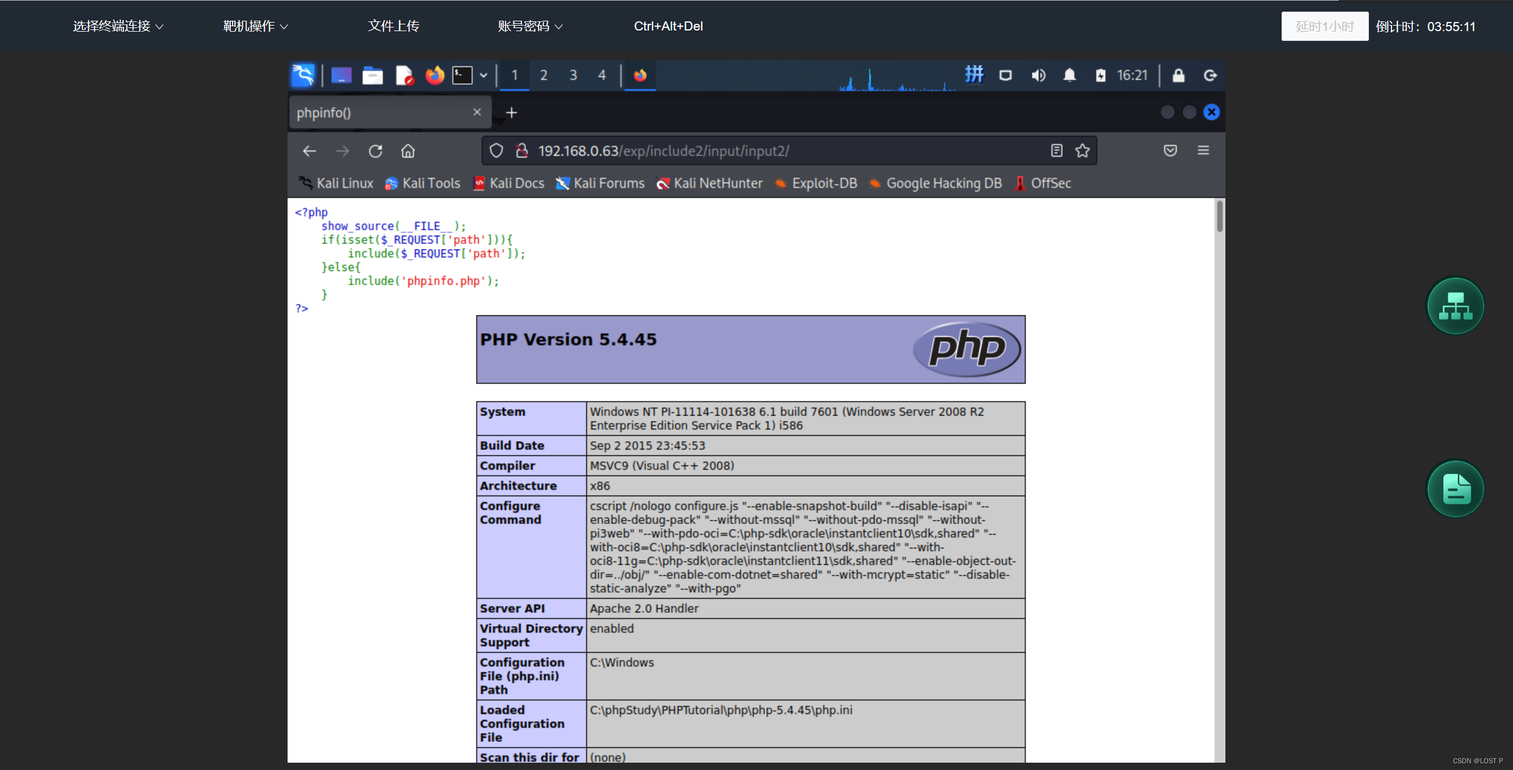
Task: Save page to Pocket
Action: pyautogui.click(x=1170, y=151)
